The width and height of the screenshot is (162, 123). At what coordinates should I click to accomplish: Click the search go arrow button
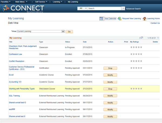[x=123, y=8]
